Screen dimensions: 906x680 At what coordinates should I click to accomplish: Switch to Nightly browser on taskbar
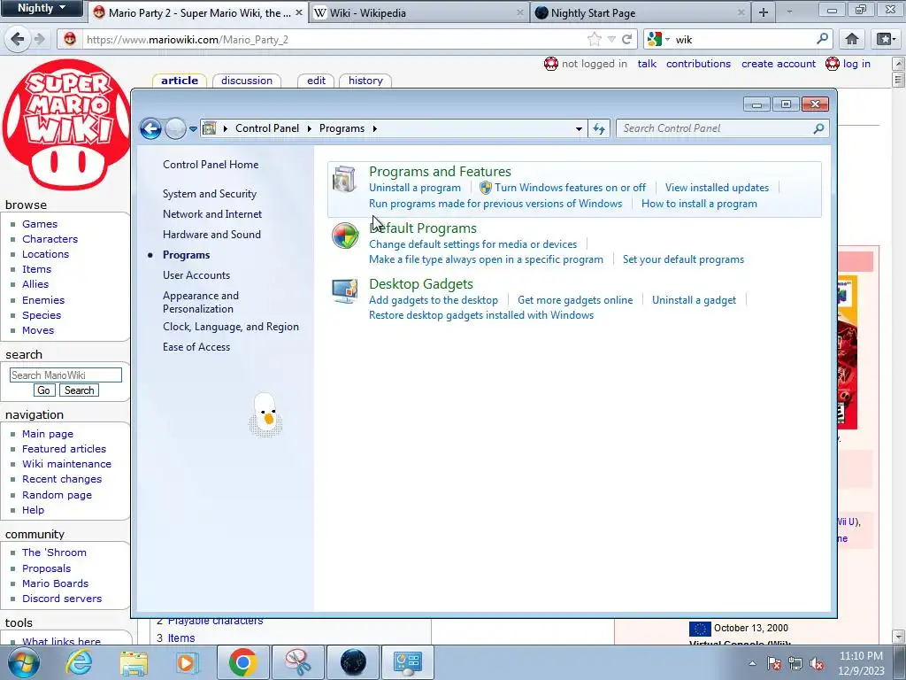click(353, 662)
